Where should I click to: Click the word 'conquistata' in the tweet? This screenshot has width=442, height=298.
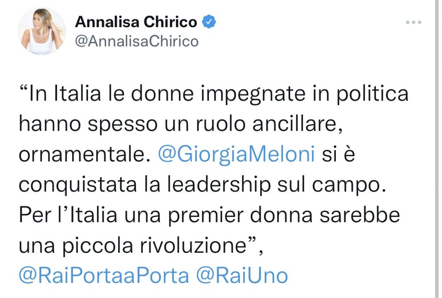pyautogui.click(x=78, y=185)
